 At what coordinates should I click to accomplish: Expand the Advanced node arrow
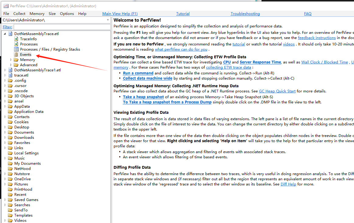(11, 65)
